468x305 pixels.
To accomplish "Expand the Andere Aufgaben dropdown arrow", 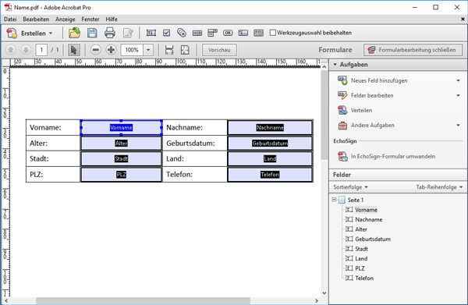I will click(x=458, y=126).
